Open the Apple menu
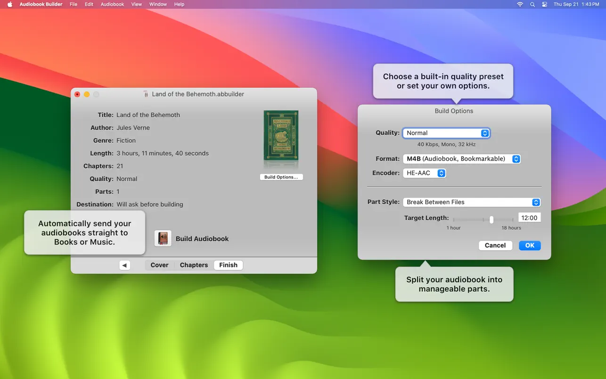 pos(9,4)
